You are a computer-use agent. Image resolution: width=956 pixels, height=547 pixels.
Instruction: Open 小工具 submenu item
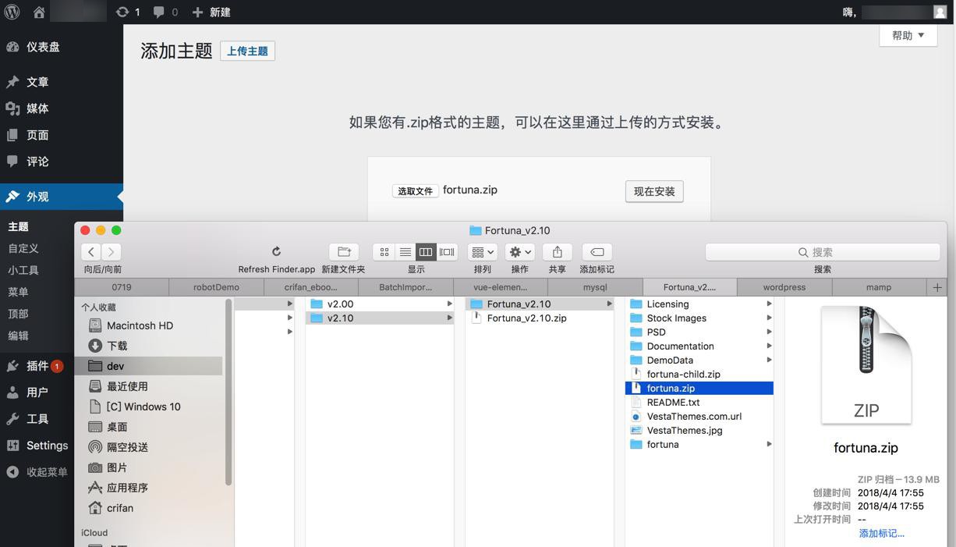pyautogui.click(x=23, y=270)
